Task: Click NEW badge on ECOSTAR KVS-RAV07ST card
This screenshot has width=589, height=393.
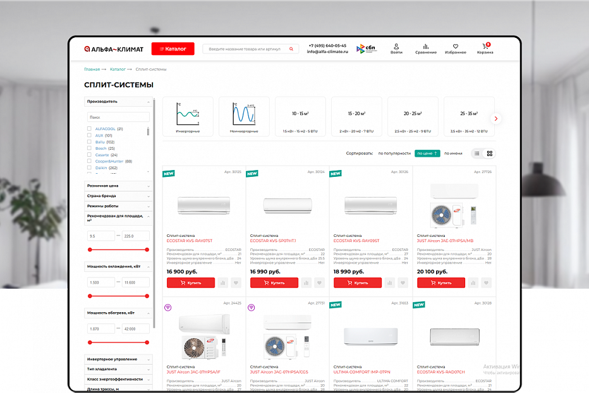Action: point(169,174)
